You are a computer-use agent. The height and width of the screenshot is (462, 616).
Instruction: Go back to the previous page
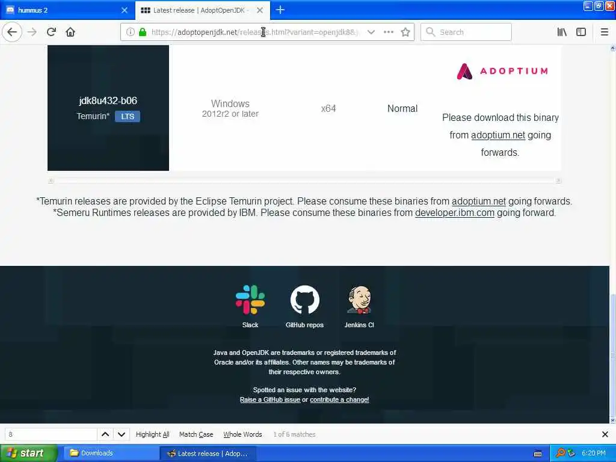point(12,32)
